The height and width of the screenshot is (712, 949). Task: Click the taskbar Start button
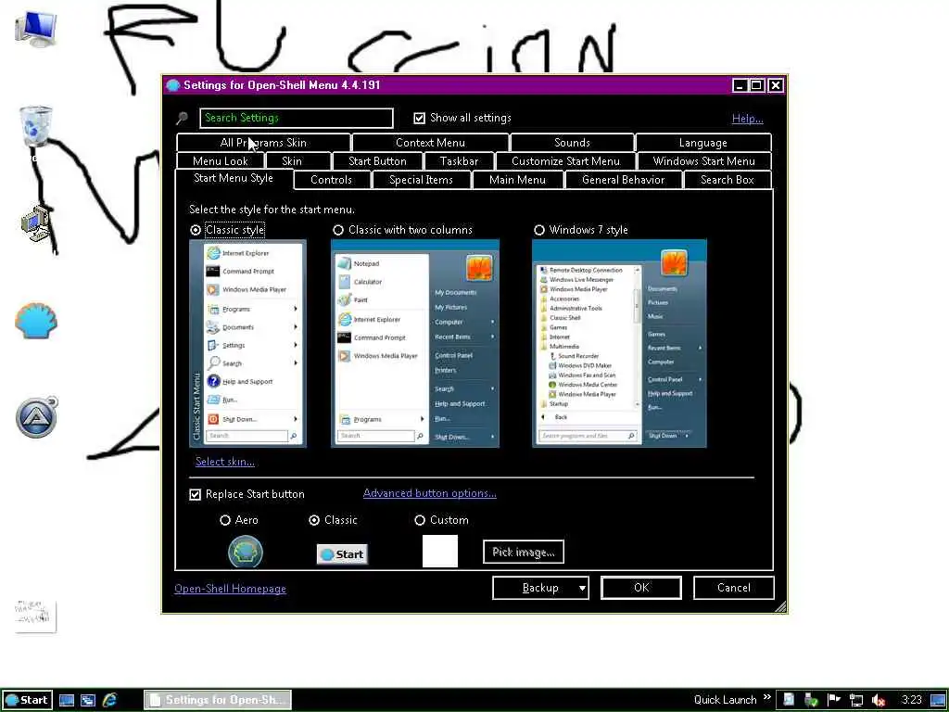[27, 700]
